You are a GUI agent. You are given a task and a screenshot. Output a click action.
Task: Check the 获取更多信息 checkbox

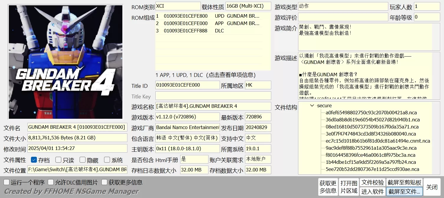104,182
